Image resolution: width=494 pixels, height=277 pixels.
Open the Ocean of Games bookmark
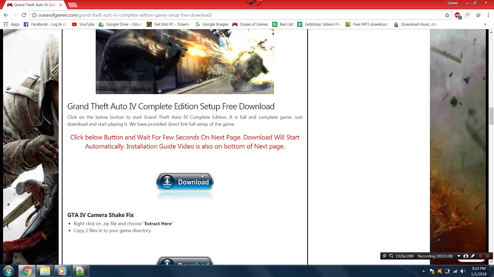pos(250,24)
